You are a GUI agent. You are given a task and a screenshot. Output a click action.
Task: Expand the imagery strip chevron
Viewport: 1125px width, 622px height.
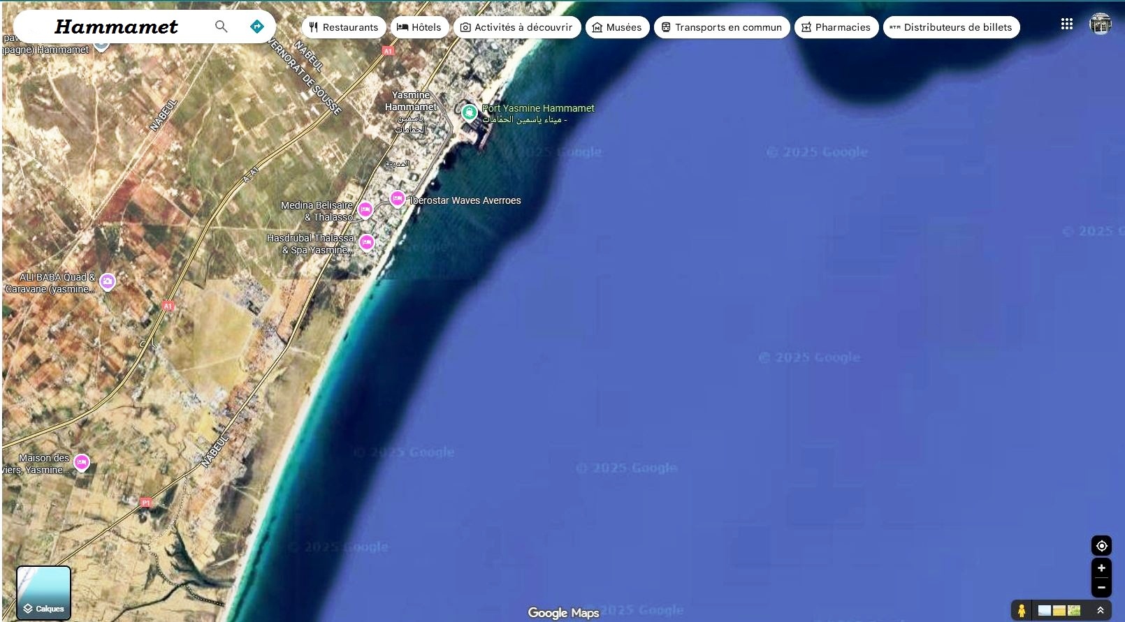click(1100, 611)
